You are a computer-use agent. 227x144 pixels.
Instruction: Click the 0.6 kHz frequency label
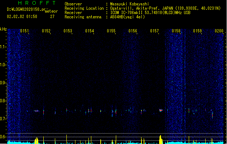[x=3, y=137]
